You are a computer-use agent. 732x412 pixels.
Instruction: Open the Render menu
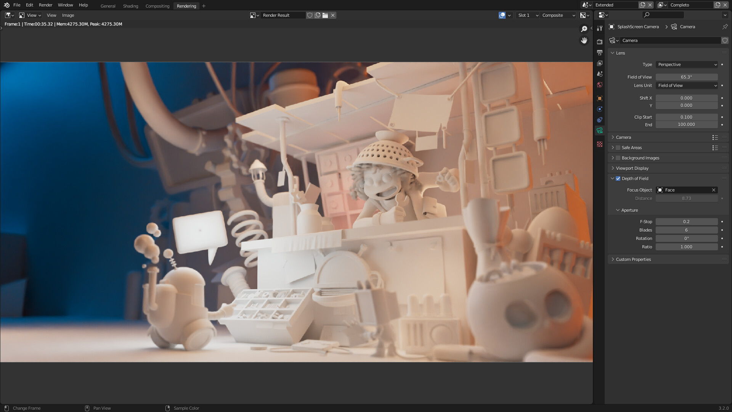[45, 5]
